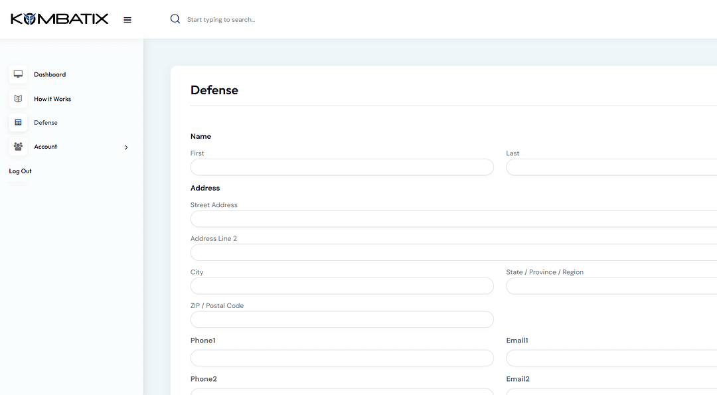This screenshot has width=717, height=395.
Task: Select the Account people icon
Action: (x=18, y=147)
